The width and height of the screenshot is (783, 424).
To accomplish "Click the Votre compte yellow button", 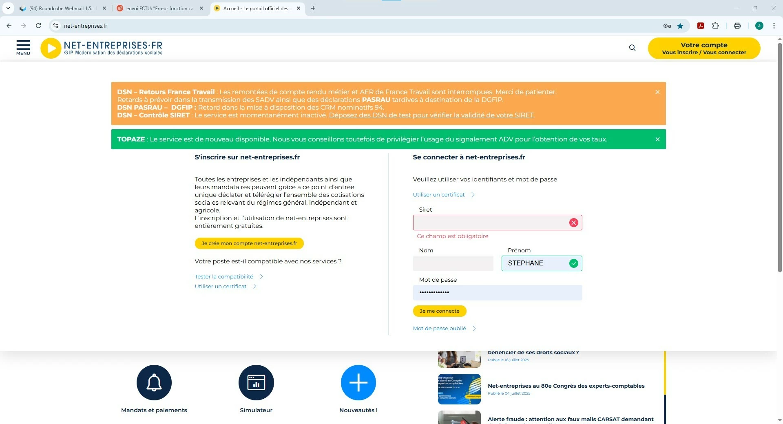I will pyautogui.click(x=704, y=49).
